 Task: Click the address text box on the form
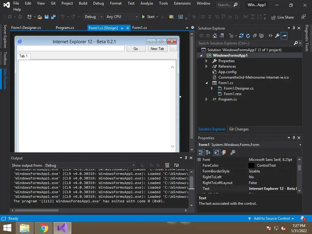[x=71, y=48]
